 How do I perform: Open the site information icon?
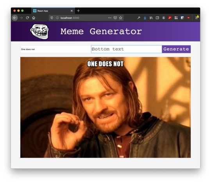click(x=57, y=18)
